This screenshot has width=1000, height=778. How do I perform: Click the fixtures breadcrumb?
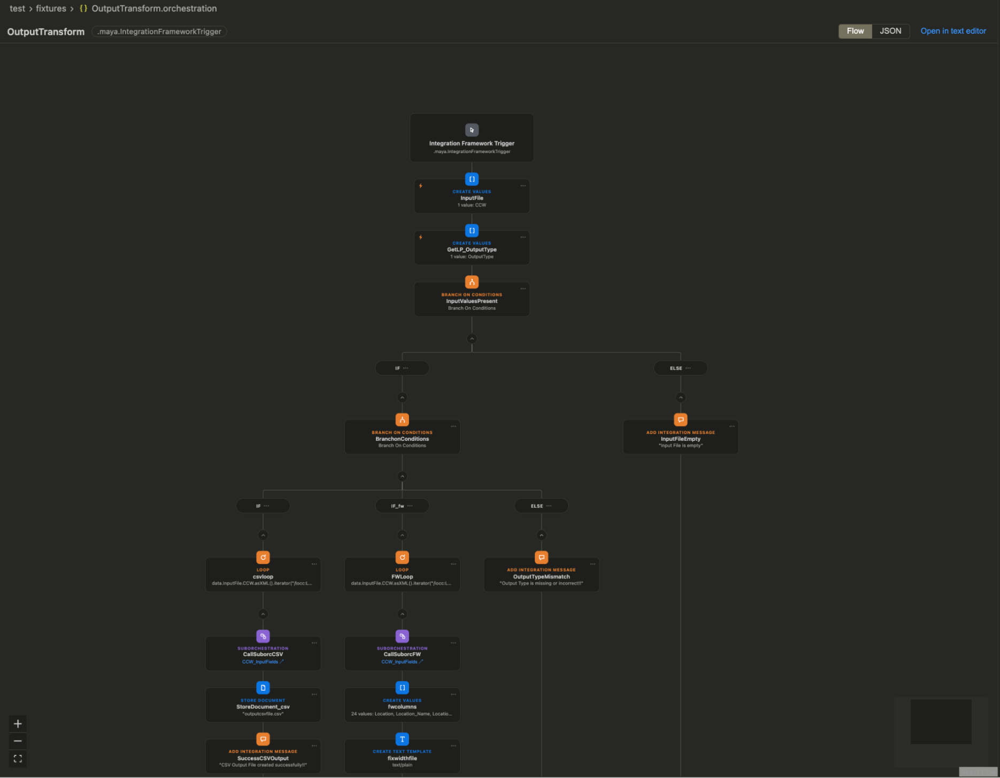[x=51, y=9]
